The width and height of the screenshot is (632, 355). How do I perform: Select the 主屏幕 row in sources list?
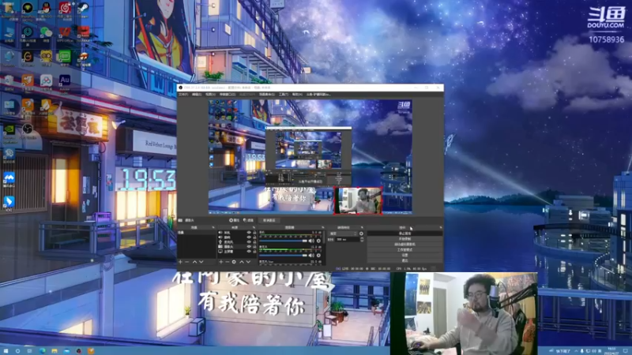click(x=237, y=252)
